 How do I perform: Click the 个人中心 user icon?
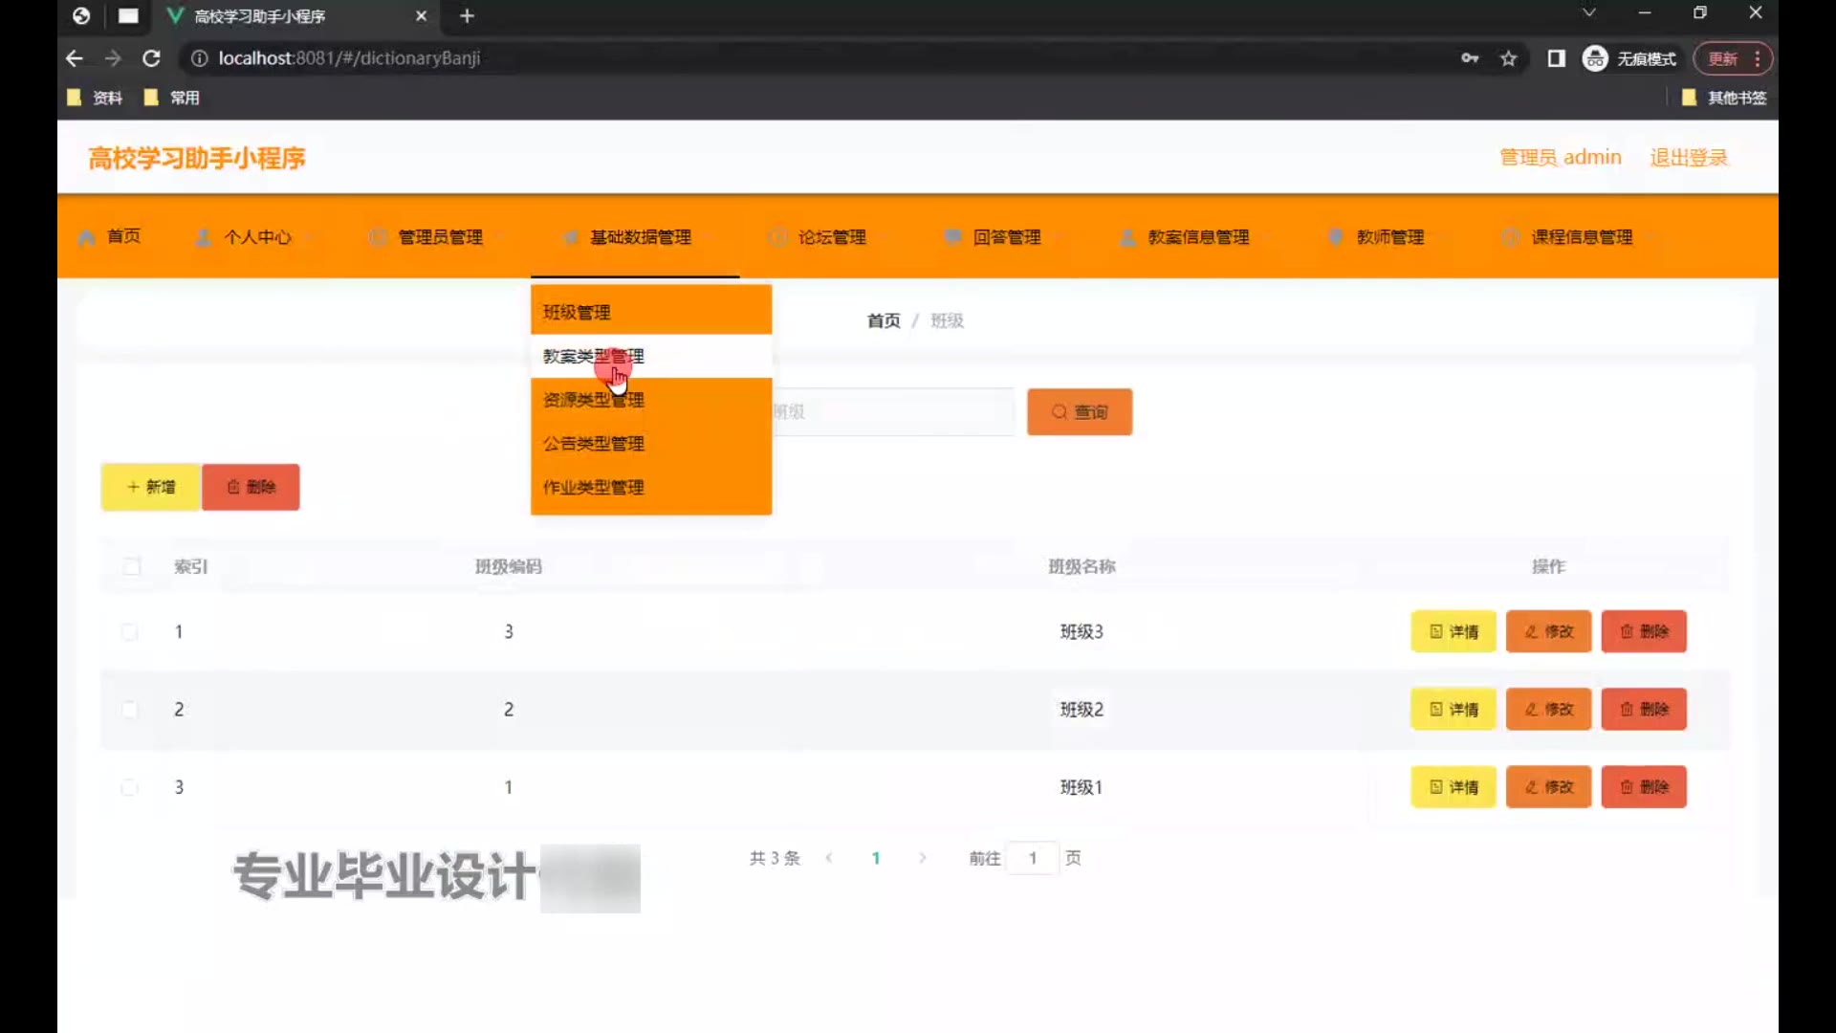pos(204,237)
